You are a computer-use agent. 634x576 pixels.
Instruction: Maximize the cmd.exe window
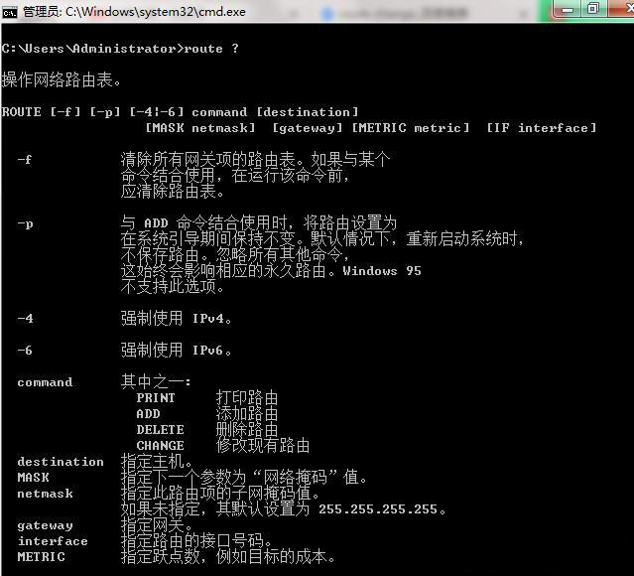click(592, 9)
